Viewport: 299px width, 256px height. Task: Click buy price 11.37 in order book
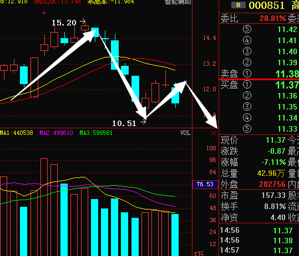[287, 85]
